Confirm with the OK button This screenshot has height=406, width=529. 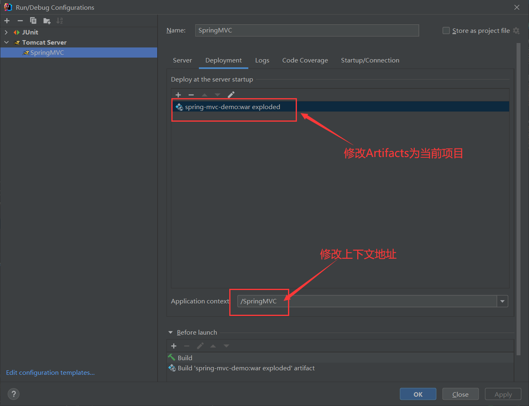pyautogui.click(x=418, y=394)
